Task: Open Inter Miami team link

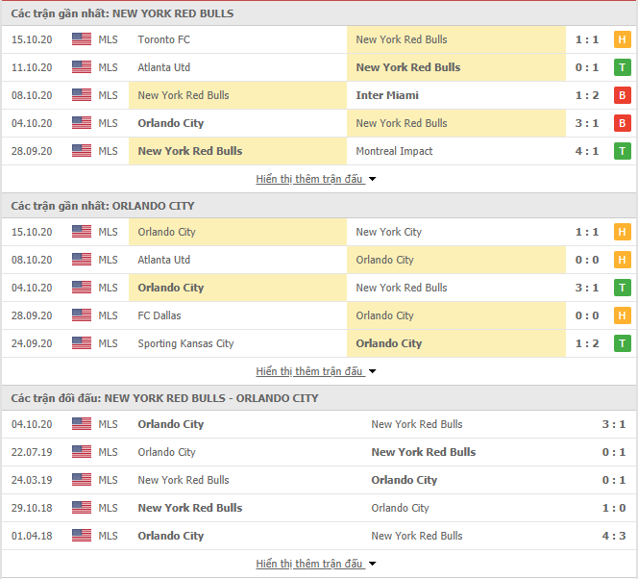Action: 387,95
